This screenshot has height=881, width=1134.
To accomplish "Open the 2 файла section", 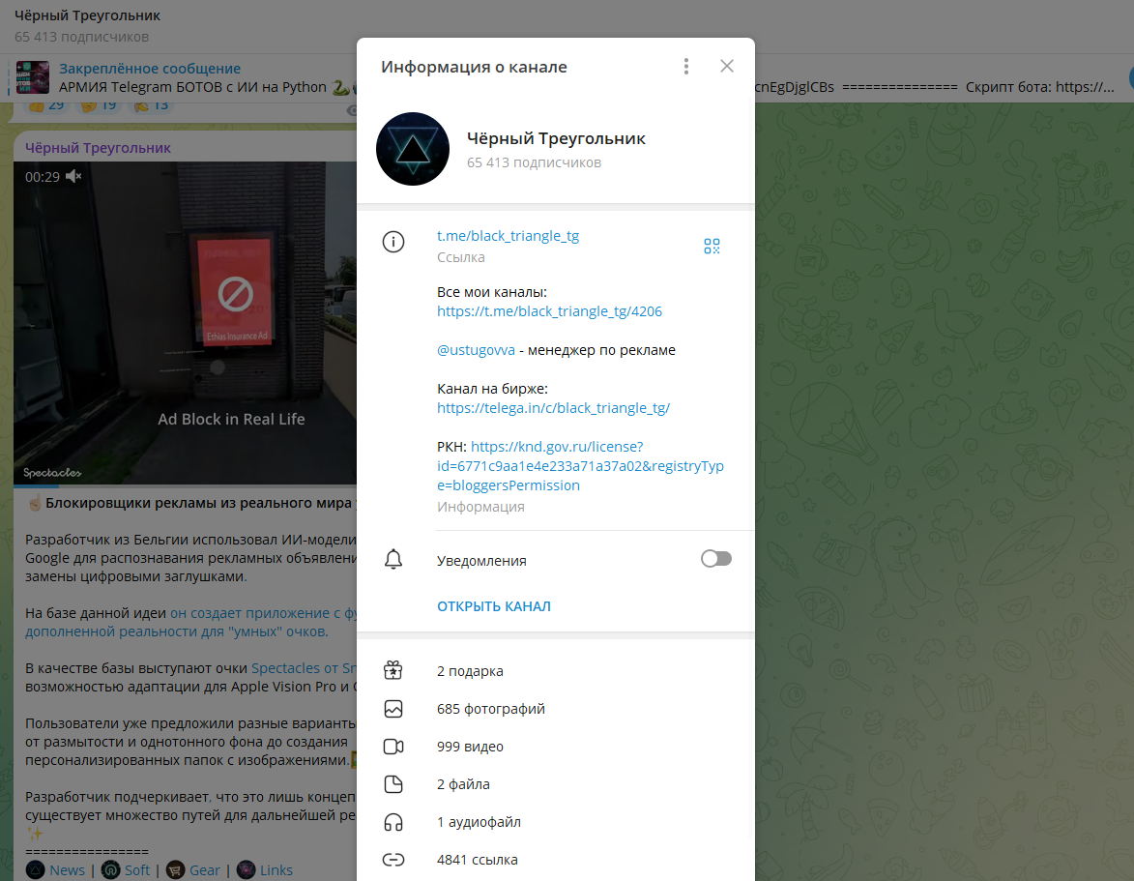I will tap(556, 784).
